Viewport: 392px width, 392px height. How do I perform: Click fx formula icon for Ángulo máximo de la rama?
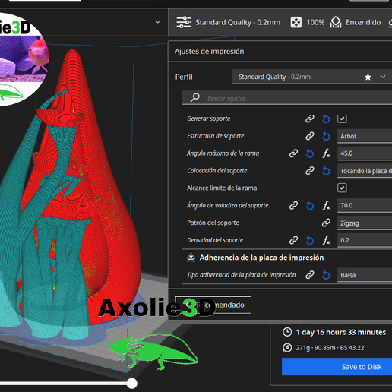click(x=326, y=153)
